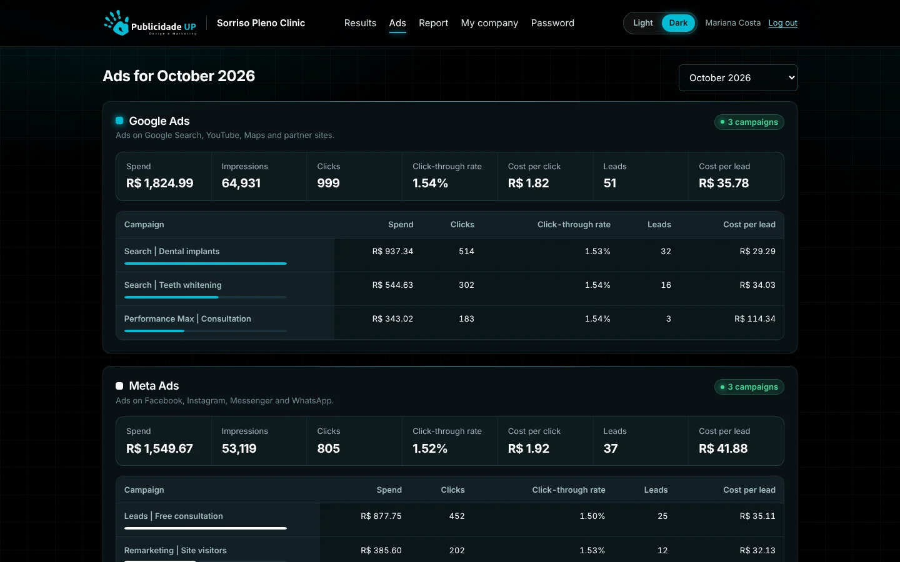This screenshot has width=900, height=562.
Task: Click the Meta Ads section heading
Action: coord(154,386)
